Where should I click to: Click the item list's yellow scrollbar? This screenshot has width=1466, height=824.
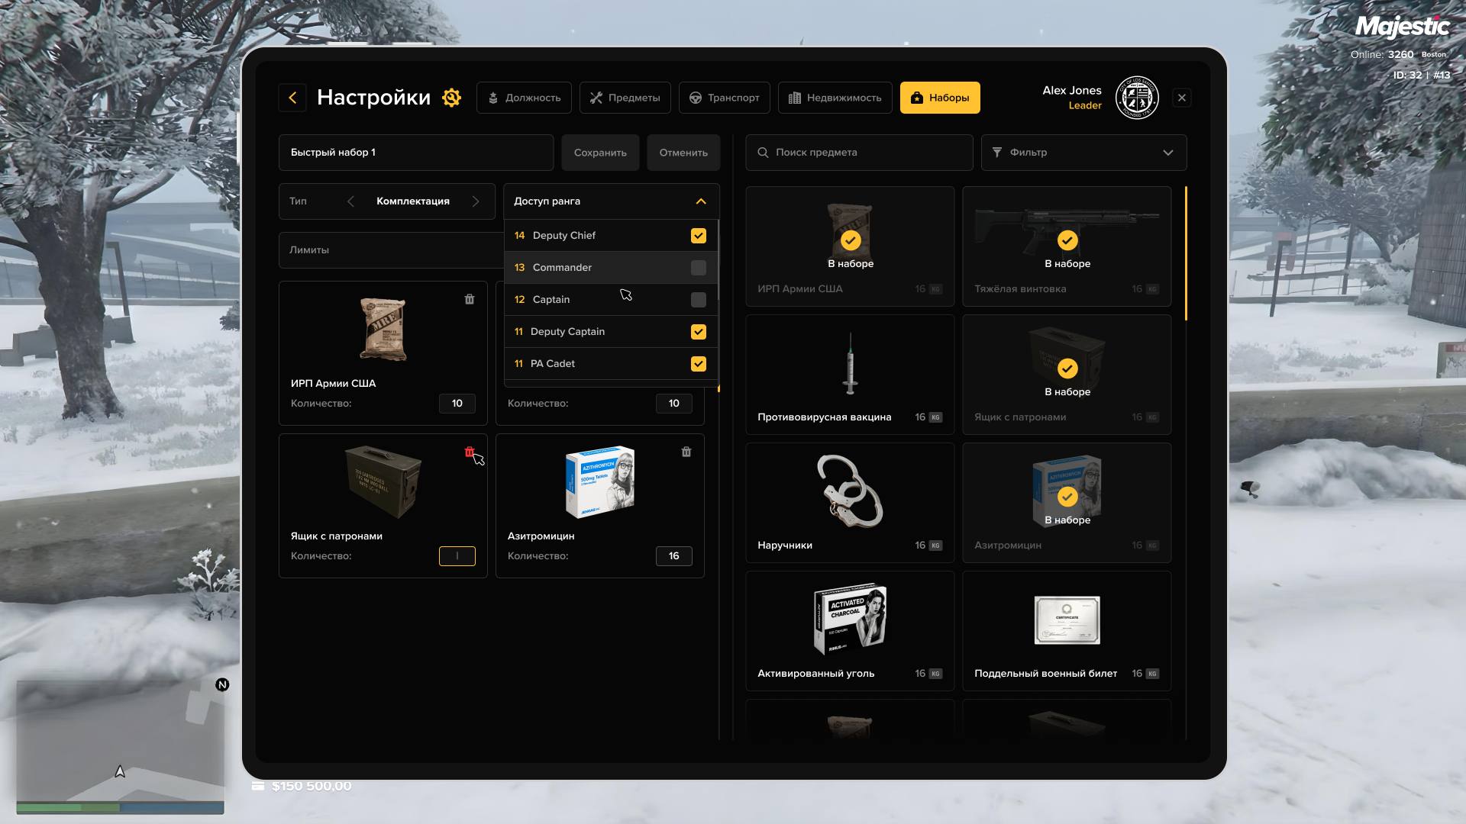coord(1186,253)
